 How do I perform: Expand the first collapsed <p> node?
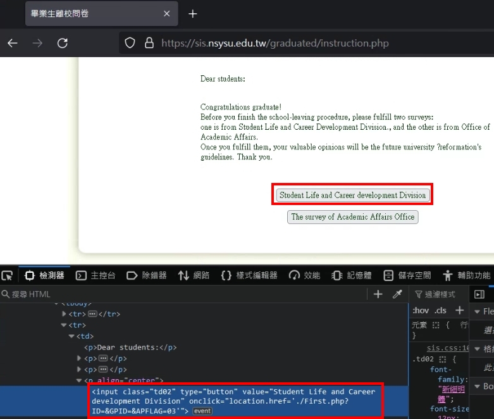coord(79,358)
